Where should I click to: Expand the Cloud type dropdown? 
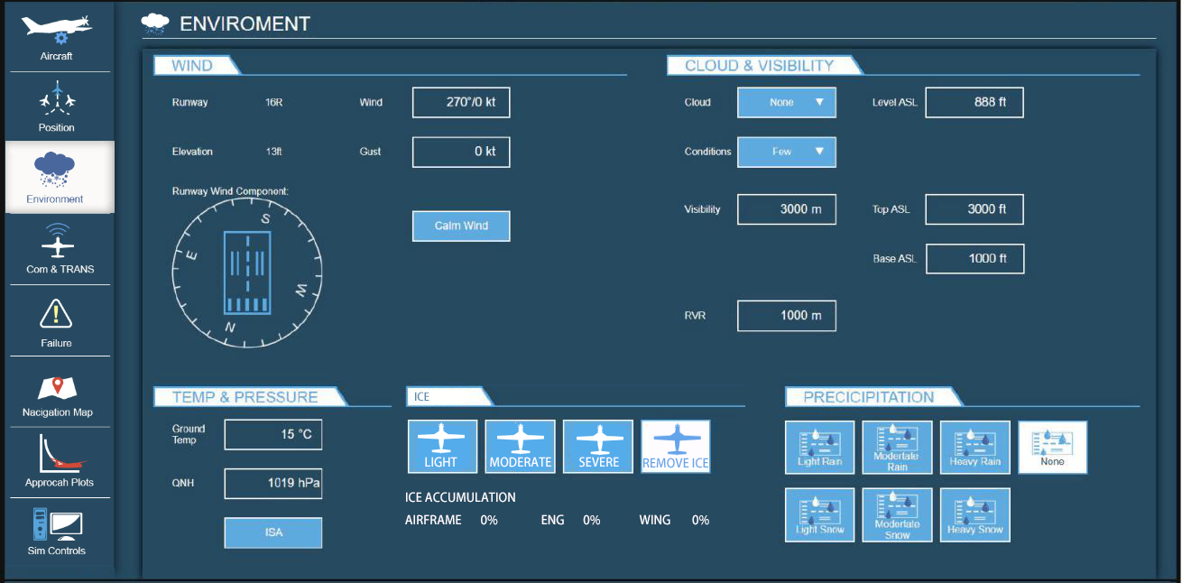pyautogui.click(x=786, y=103)
